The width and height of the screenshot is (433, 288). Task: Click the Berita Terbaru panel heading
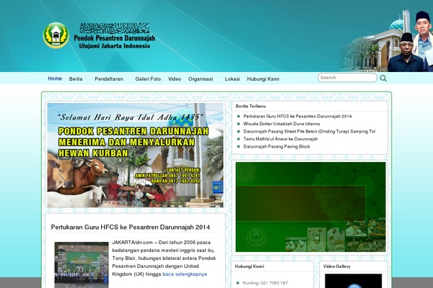[250, 106]
